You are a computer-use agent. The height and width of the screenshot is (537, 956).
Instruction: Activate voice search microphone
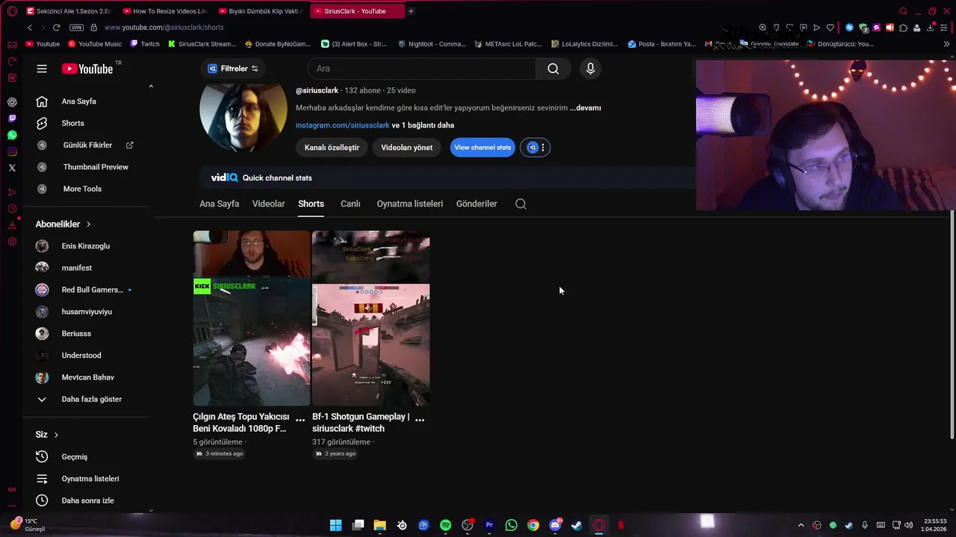tap(590, 69)
